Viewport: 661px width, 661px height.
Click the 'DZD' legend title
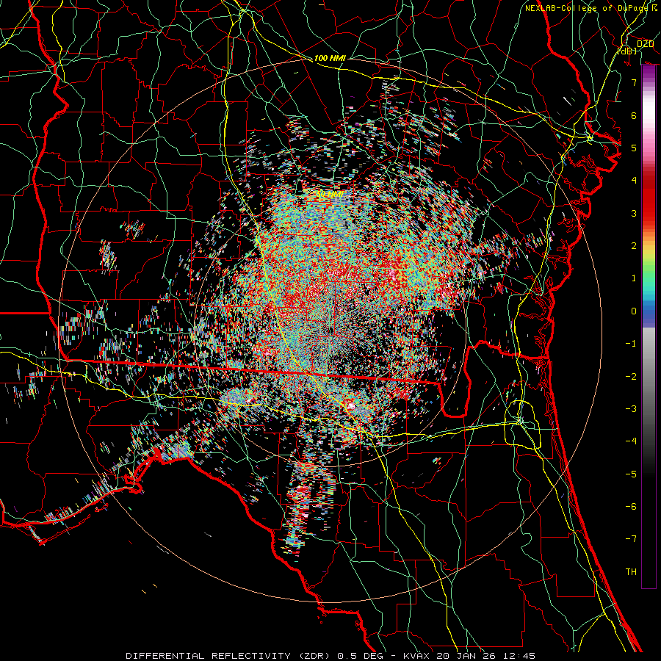tap(646, 43)
